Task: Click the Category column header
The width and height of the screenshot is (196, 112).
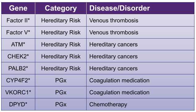Action: tap(61, 8)
